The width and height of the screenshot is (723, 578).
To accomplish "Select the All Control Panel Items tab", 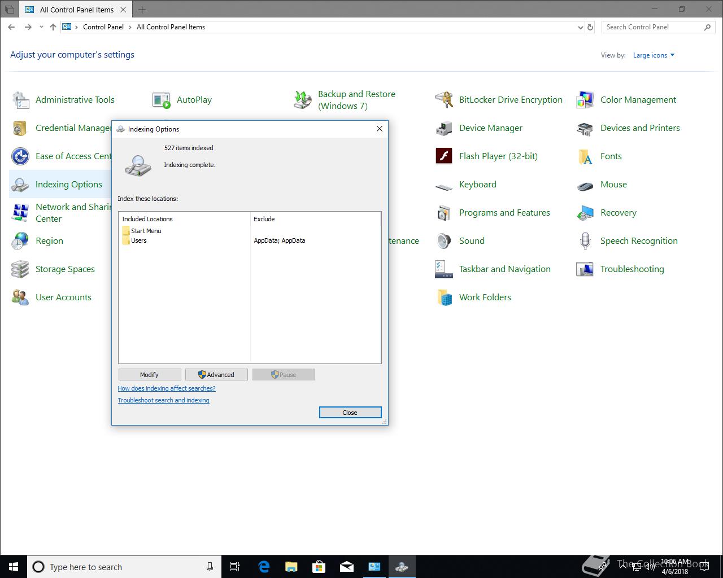I will point(76,10).
